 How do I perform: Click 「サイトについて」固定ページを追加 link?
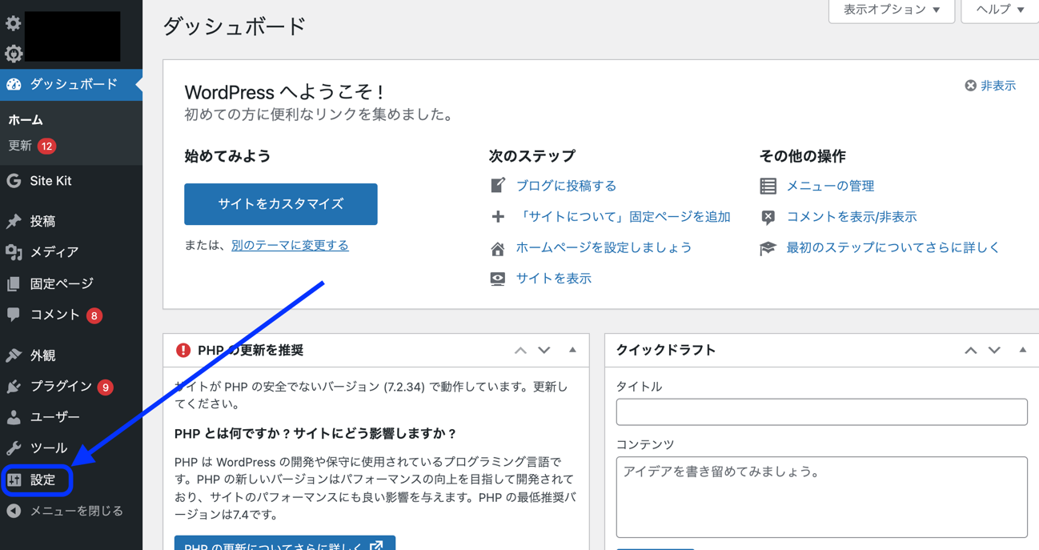click(624, 217)
